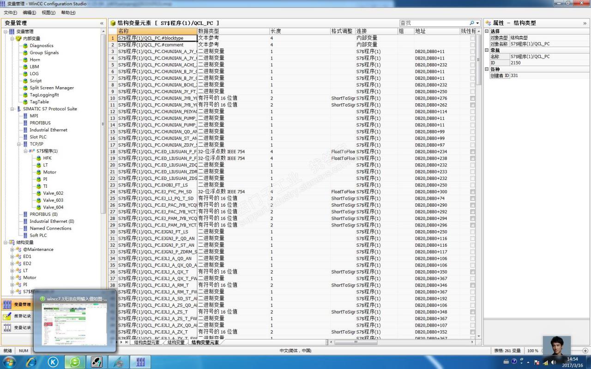Collapse the navigation pane with « button
The width and height of the screenshot is (591, 369).
(102, 23)
